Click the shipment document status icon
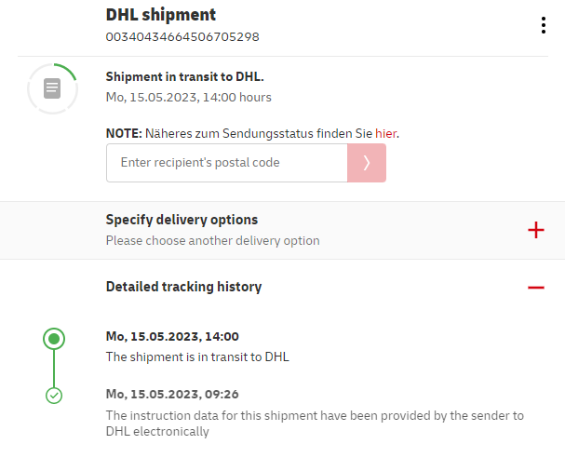The image size is (565, 471). tap(53, 88)
